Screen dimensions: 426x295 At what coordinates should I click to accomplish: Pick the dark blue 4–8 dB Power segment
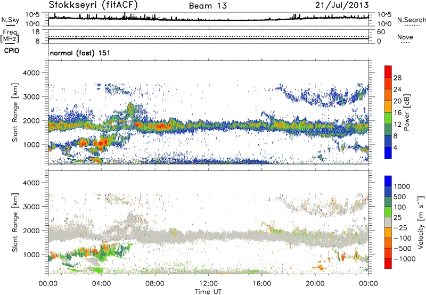pyautogui.click(x=388, y=142)
